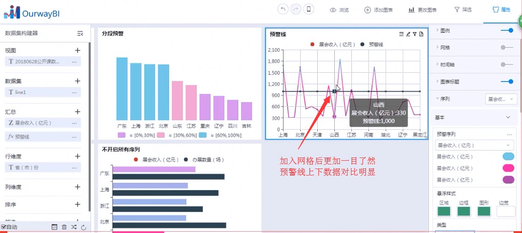Click the pink 展会收入 color swatch

pos(508,168)
